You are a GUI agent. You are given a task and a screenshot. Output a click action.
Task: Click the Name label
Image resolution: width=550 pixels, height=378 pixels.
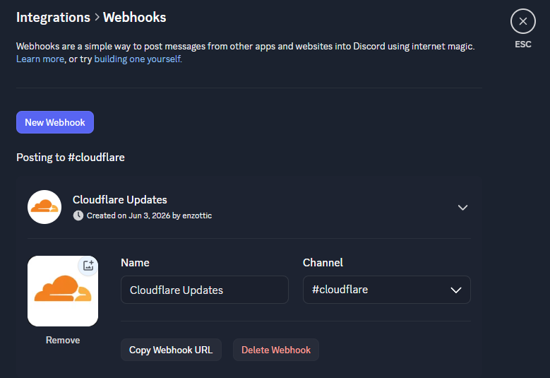click(135, 263)
